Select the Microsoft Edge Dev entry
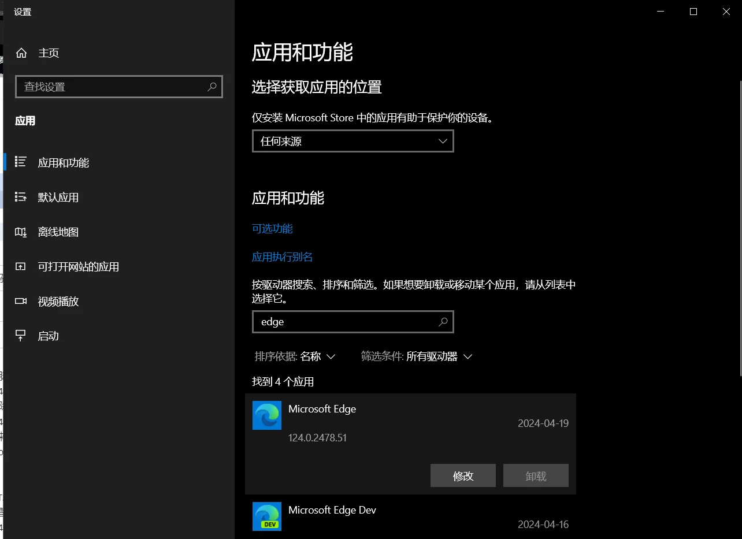The image size is (742, 539). coord(410,517)
